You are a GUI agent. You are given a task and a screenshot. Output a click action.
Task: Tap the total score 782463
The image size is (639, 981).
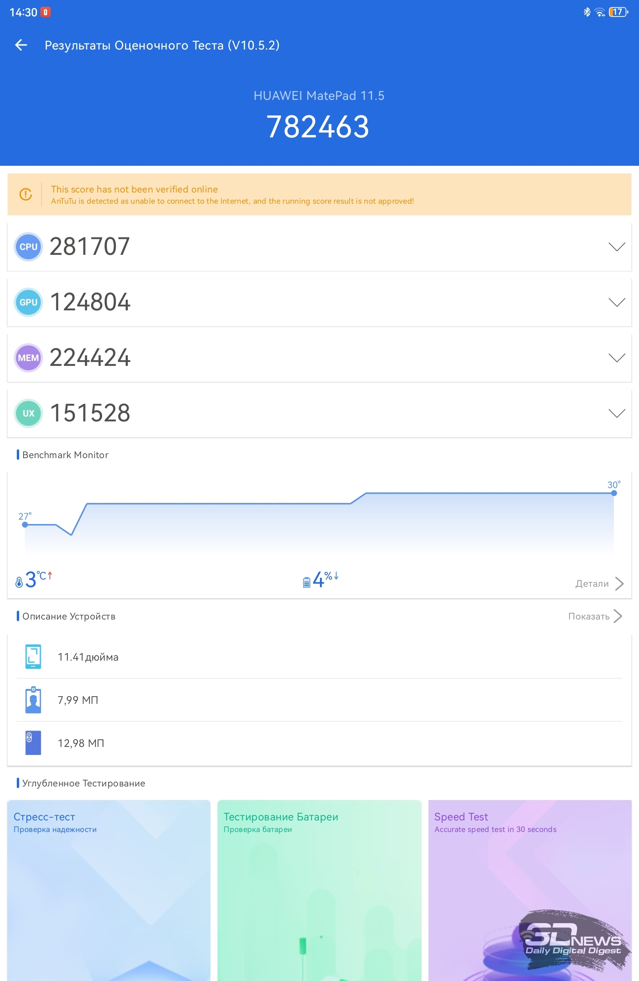pos(318,127)
